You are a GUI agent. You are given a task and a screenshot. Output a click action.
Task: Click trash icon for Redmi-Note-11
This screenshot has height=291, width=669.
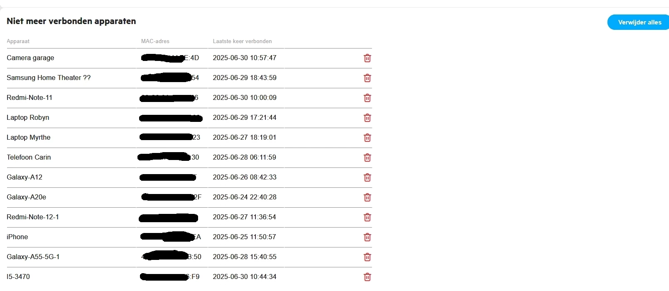(x=367, y=98)
